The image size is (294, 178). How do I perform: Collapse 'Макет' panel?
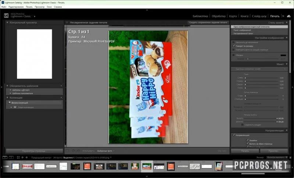287,64
